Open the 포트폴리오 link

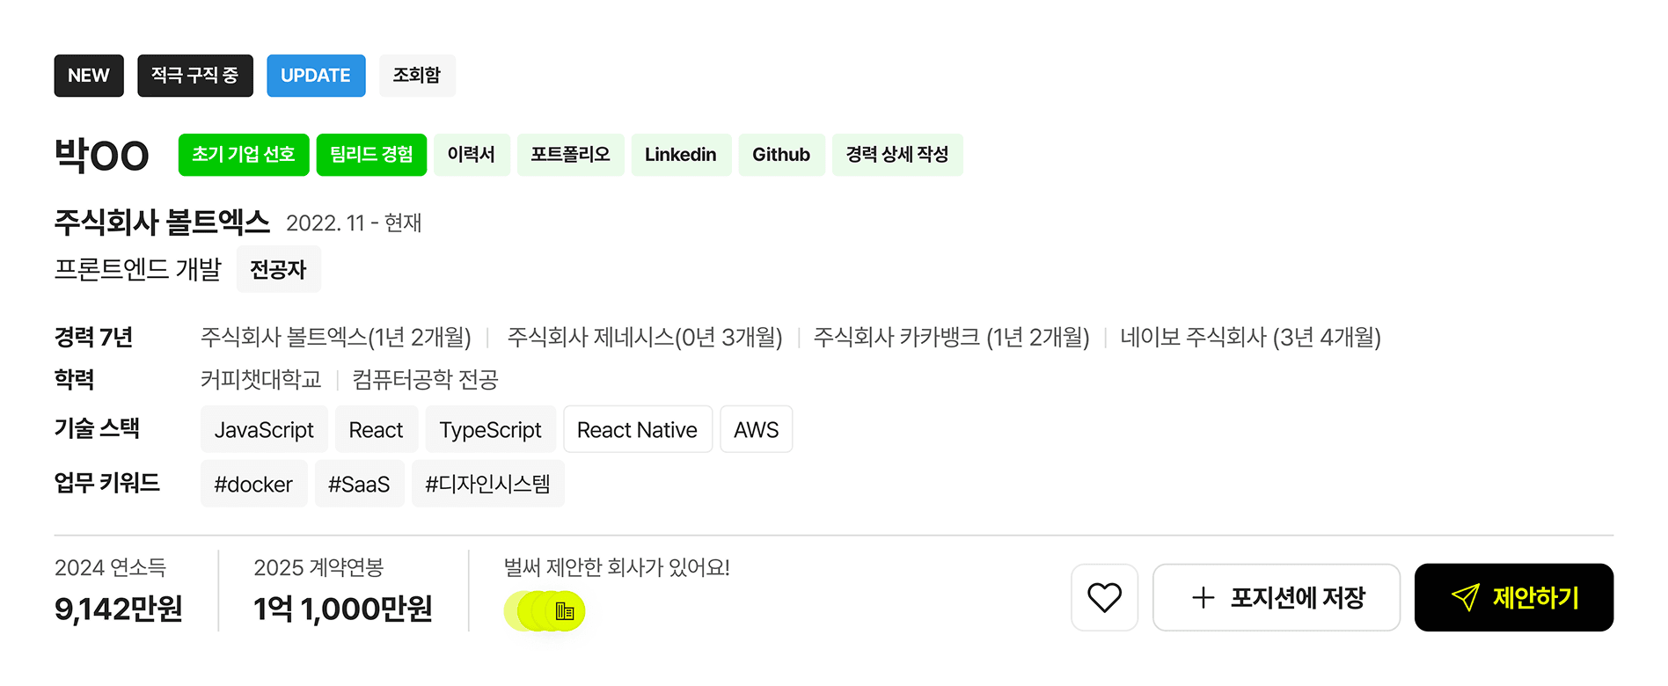pyautogui.click(x=570, y=155)
